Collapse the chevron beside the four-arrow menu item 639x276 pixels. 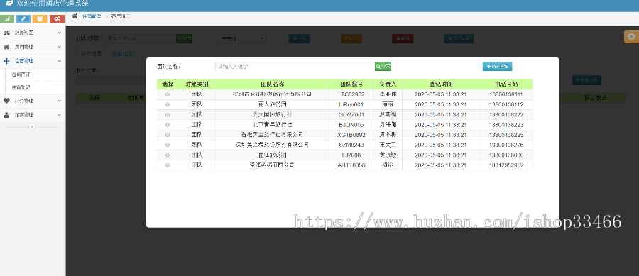click(59, 61)
